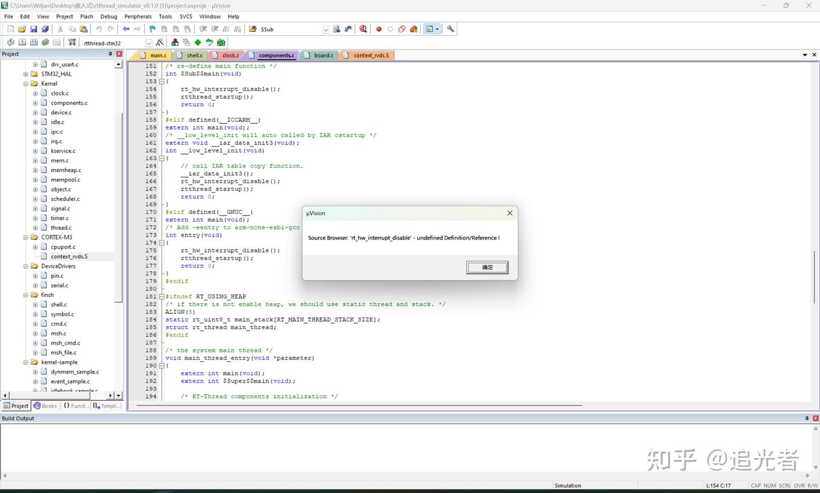
Task: Switch to the board.c editor tab
Action: pyautogui.click(x=319, y=55)
